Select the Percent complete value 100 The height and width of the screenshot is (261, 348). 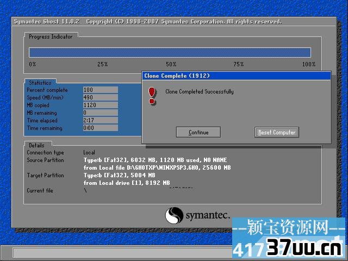[100, 90]
